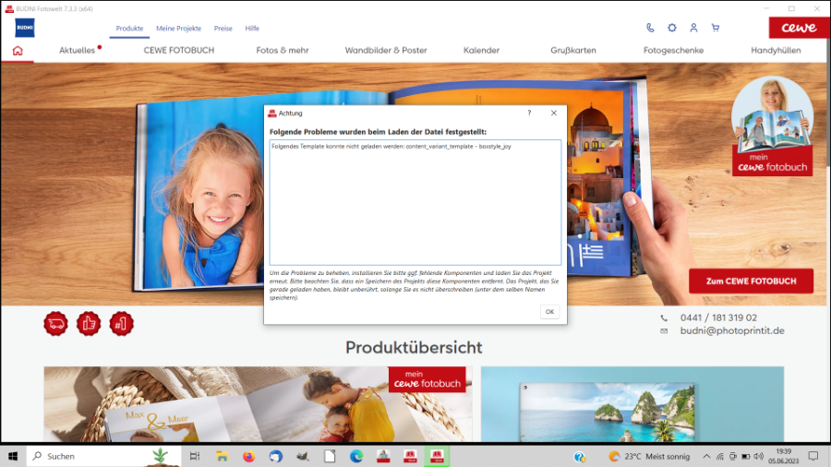Open the blank document taskbar icon
This screenshot has height=467, width=831.
[330, 456]
